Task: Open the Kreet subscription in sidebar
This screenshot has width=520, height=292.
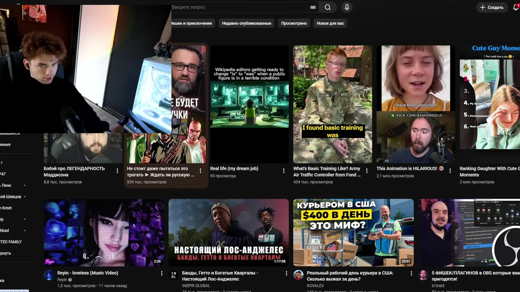Action: (6, 208)
